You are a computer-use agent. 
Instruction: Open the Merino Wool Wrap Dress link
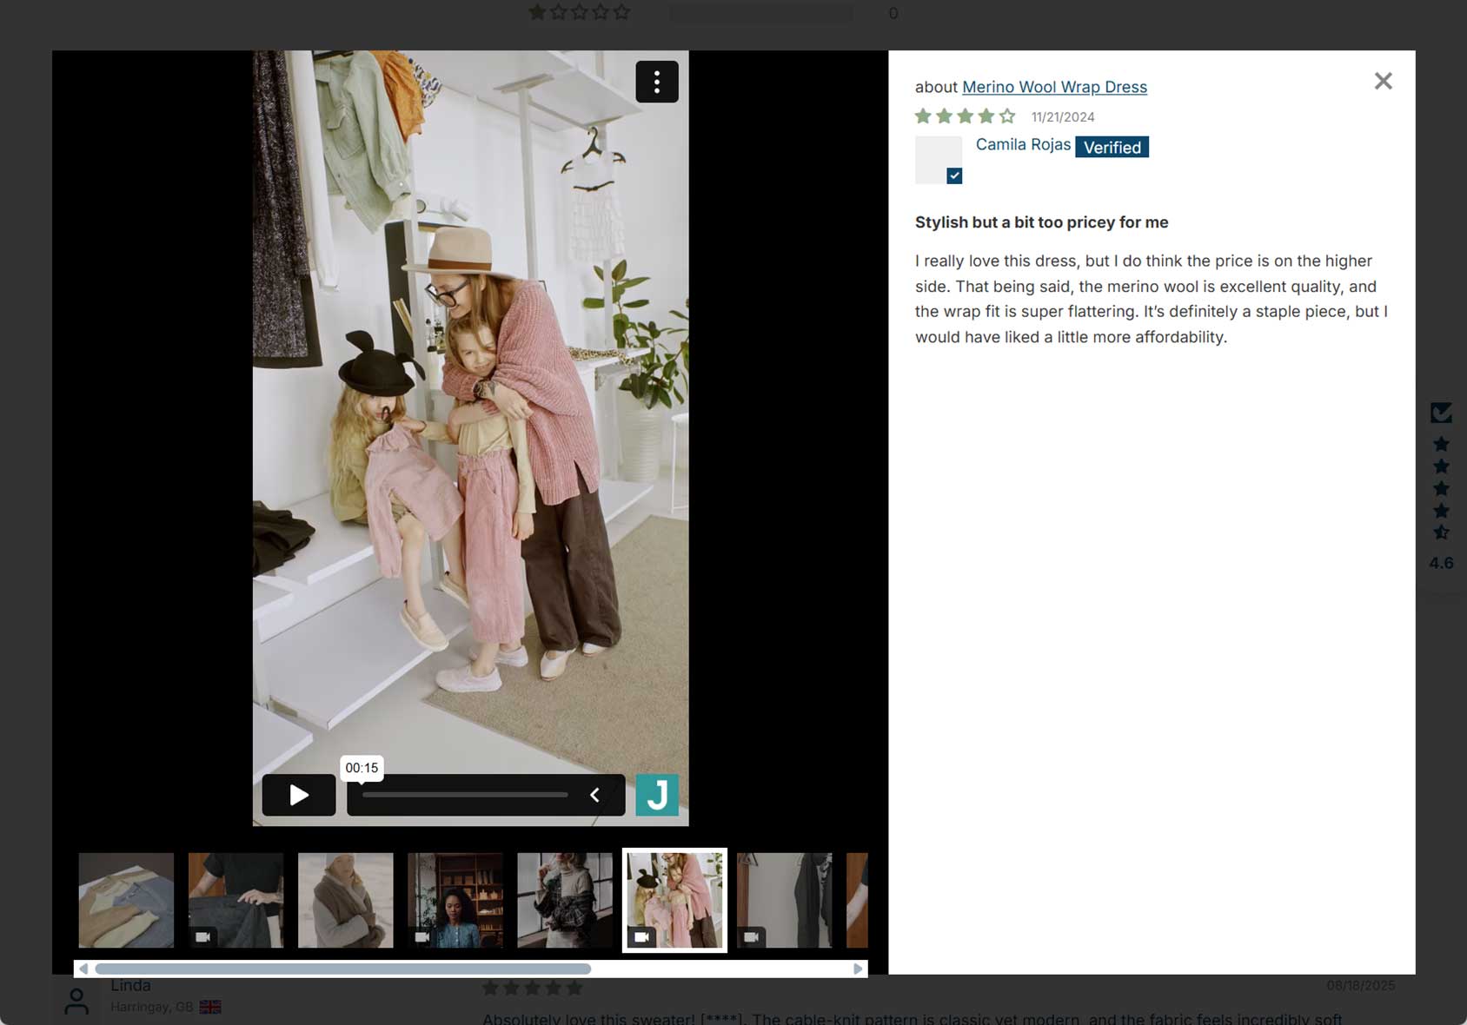(x=1054, y=87)
